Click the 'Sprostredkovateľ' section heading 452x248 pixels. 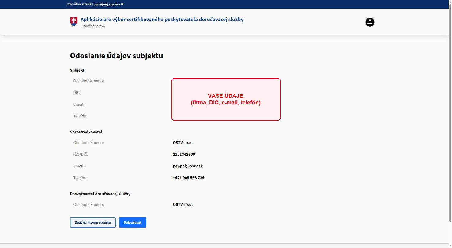click(86, 132)
